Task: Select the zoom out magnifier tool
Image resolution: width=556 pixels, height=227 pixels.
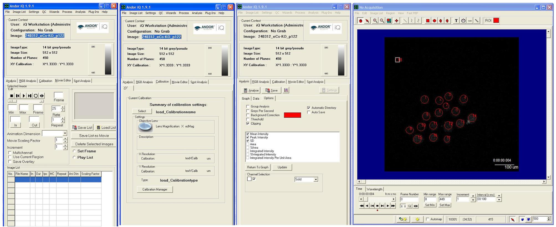Action: (382, 21)
